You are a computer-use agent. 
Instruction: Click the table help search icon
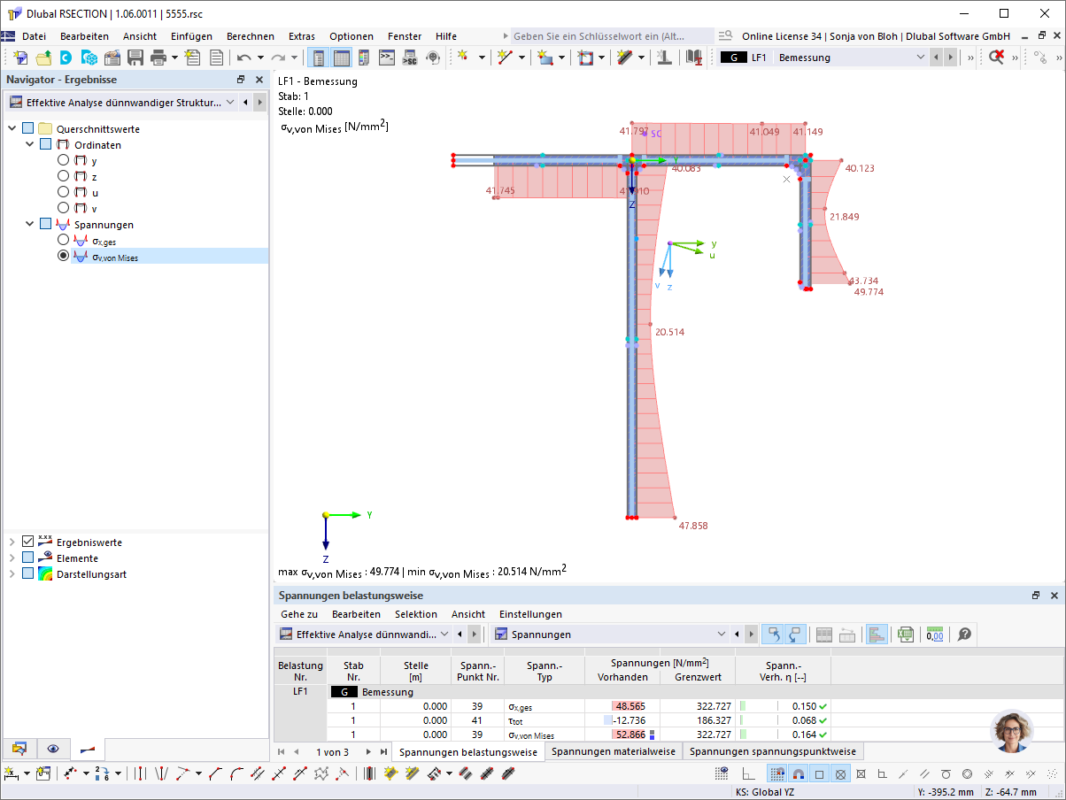pyautogui.click(x=965, y=635)
